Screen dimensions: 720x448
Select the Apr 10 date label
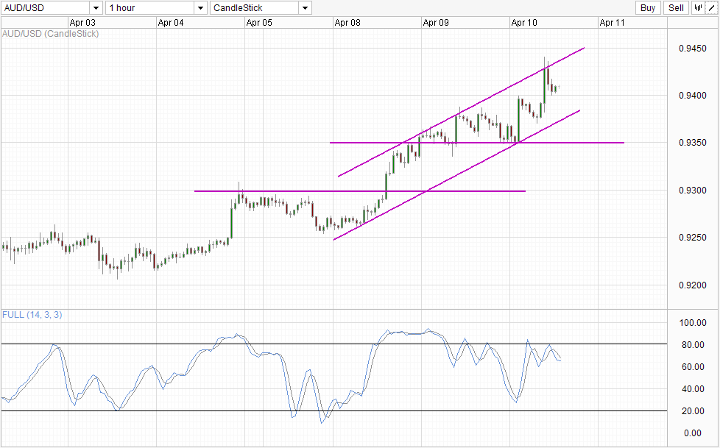524,23
